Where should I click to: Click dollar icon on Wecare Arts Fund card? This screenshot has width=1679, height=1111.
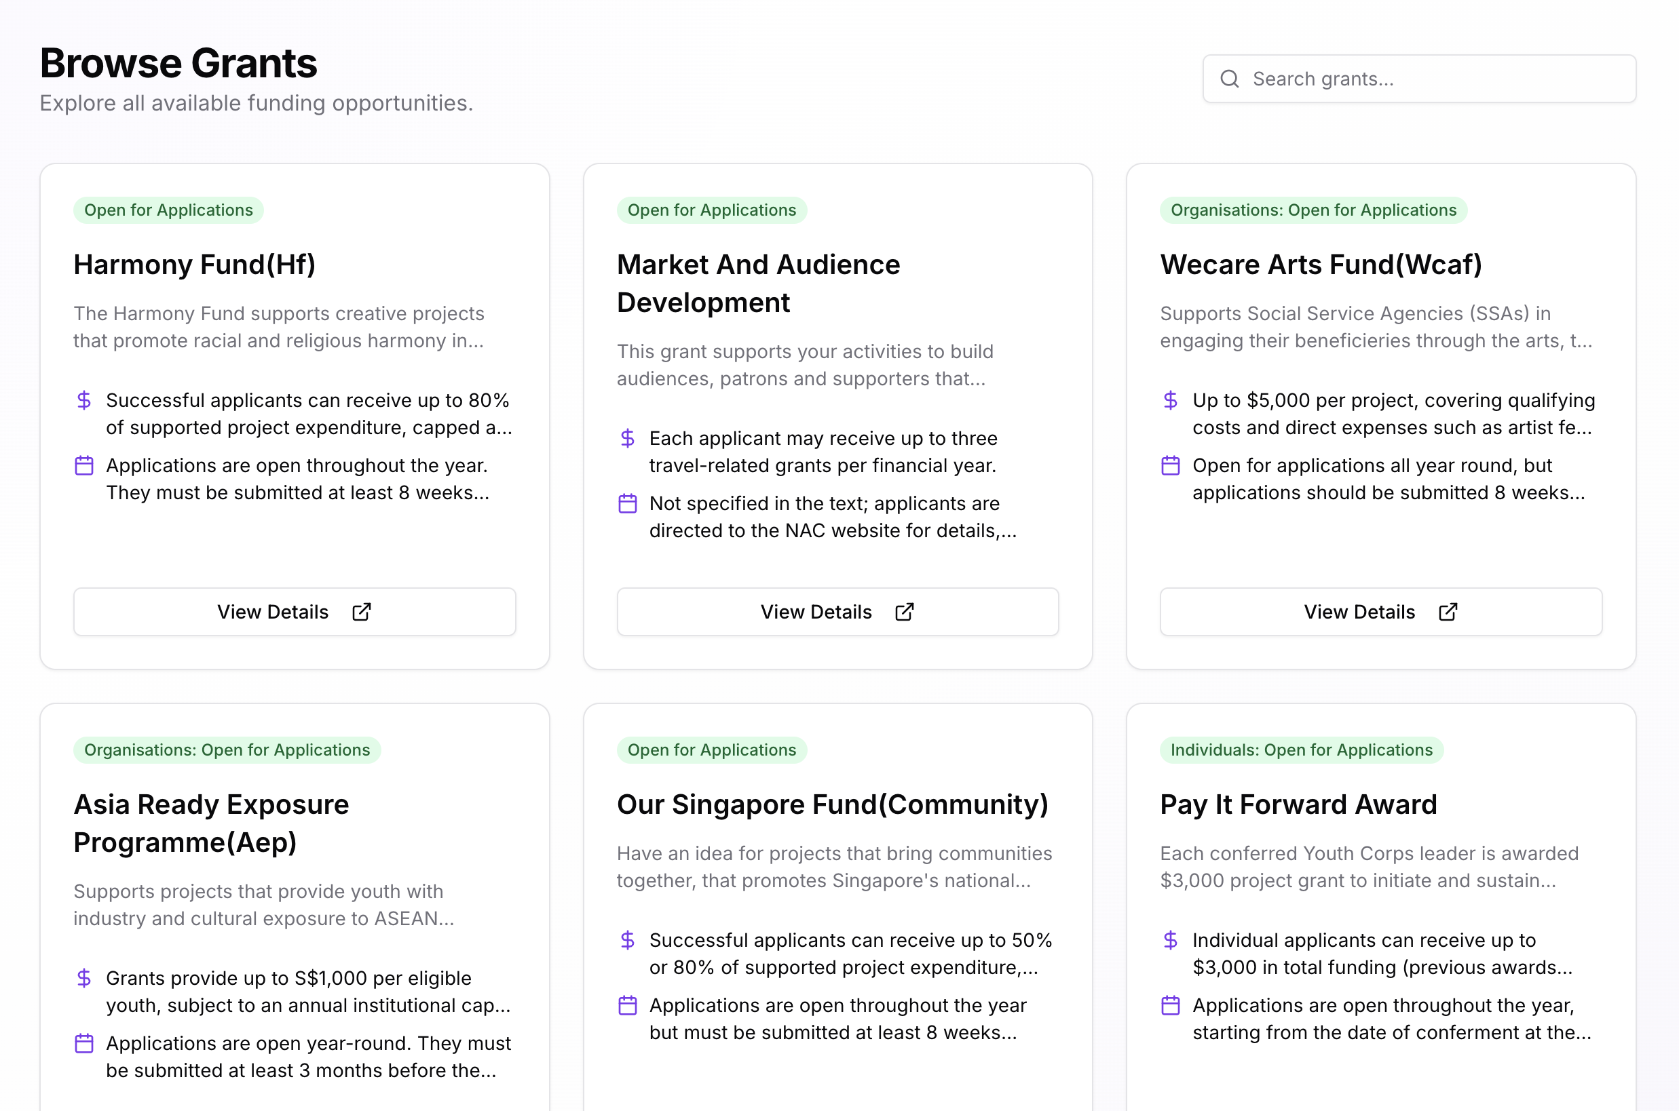click(1170, 400)
